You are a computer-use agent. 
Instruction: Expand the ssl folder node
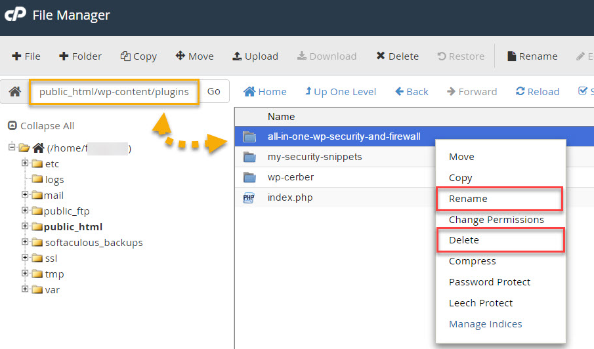point(25,258)
